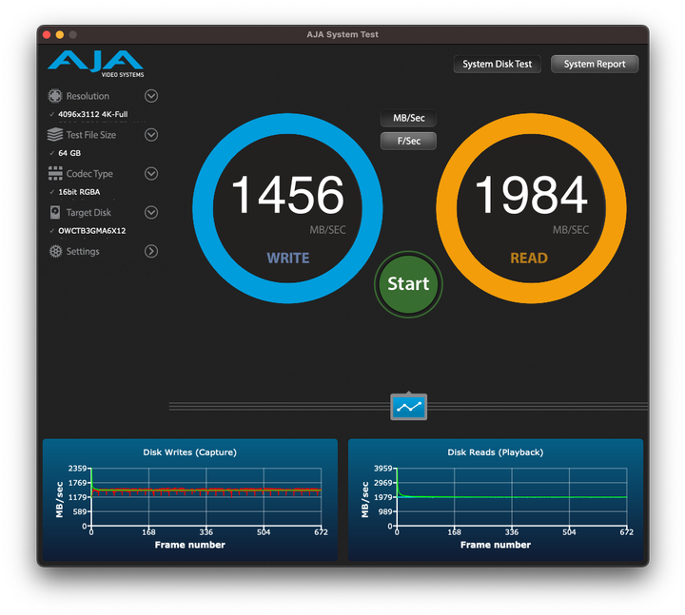The image size is (685, 615).
Task: Expand the Settings arrow
Action: click(150, 252)
